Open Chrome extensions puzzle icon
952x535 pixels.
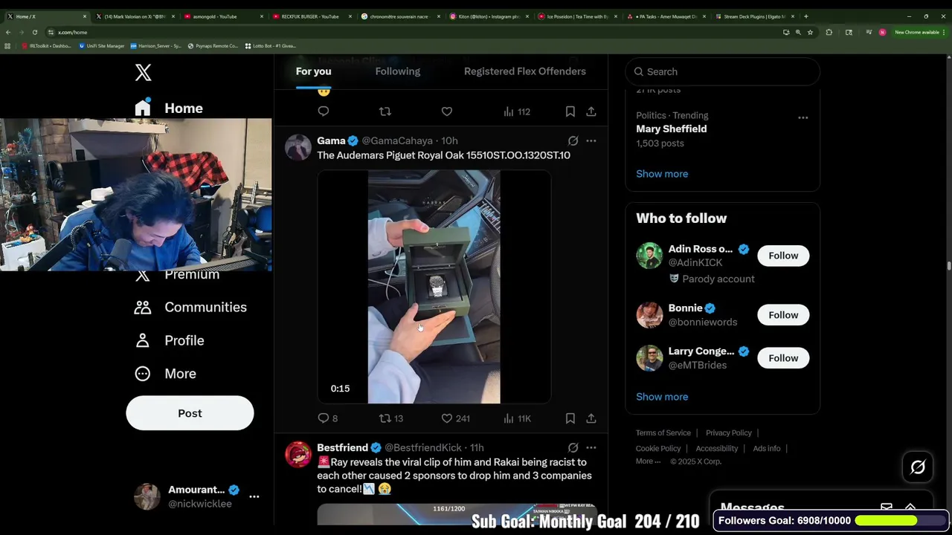(x=829, y=32)
